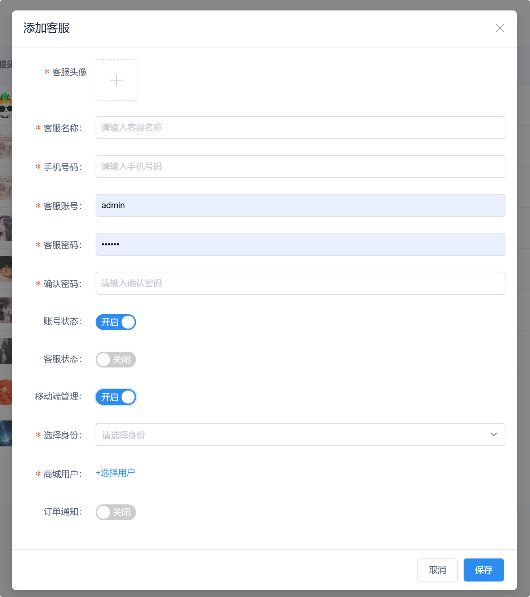Viewport: 530px width, 597px height.
Task: Click the +选择用户 link
Action: tap(115, 473)
